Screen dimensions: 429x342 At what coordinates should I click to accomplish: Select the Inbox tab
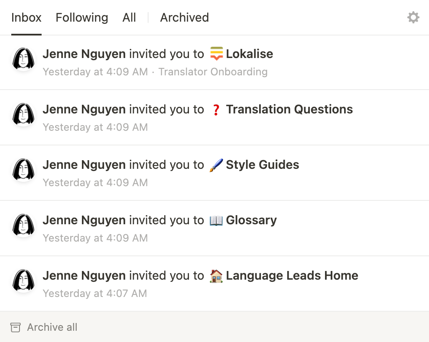pos(26,17)
